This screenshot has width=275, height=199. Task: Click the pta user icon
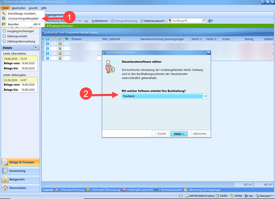point(249,196)
